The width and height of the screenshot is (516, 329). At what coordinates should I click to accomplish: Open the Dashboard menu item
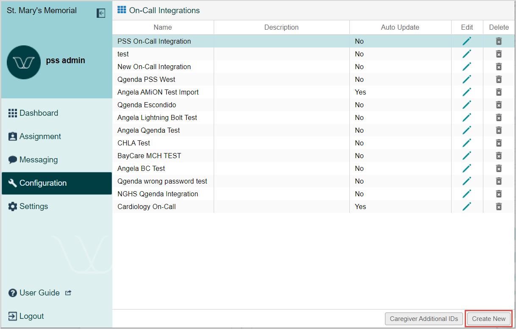pos(38,113)
